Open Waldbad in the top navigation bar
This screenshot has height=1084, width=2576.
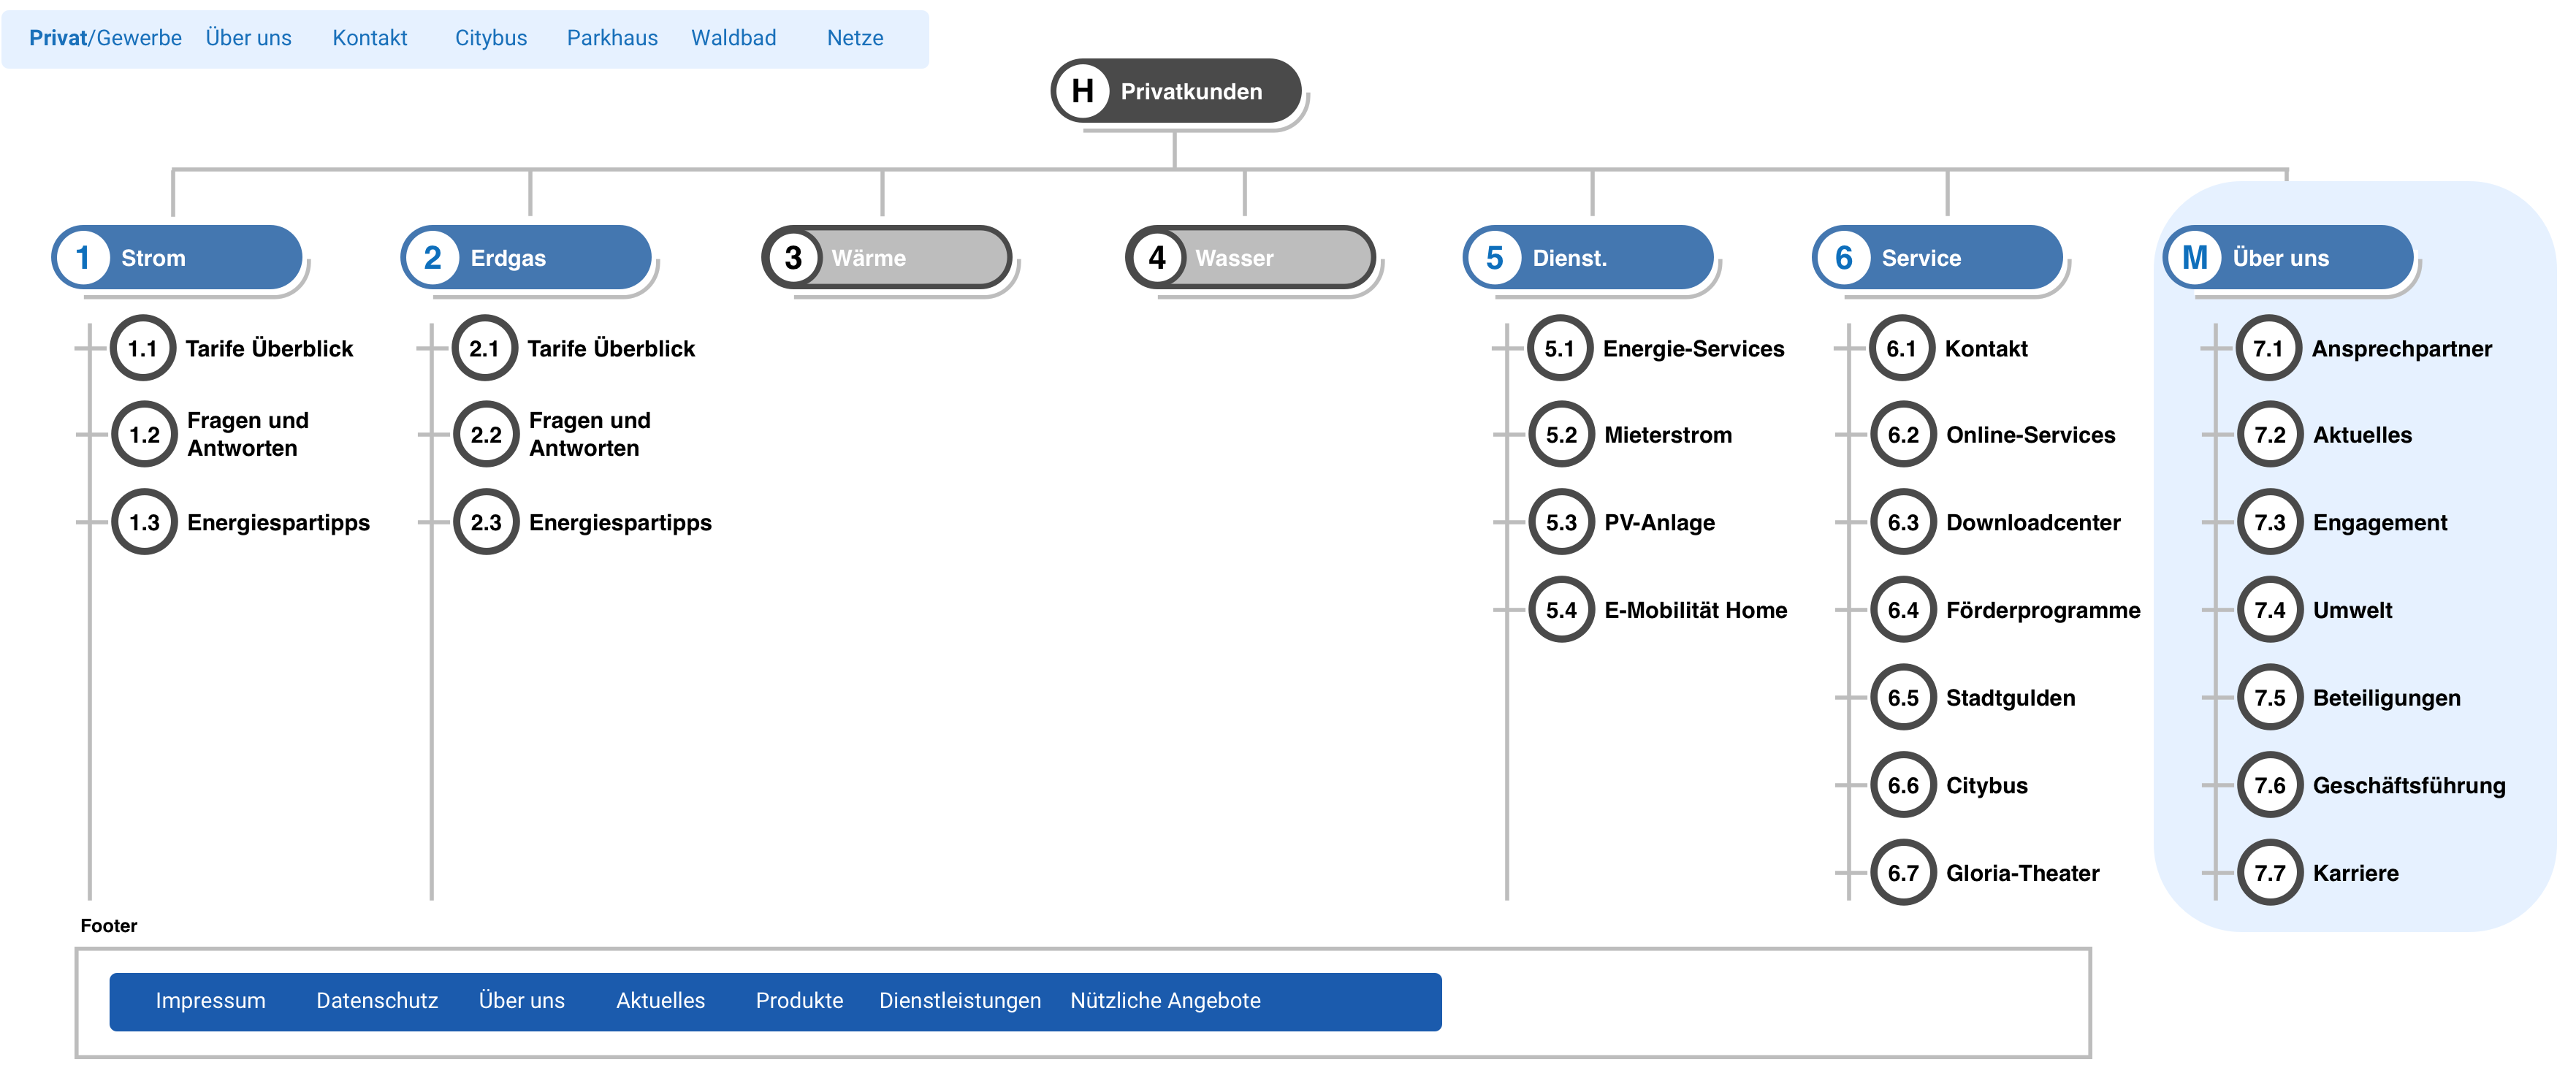click(733, 38)
